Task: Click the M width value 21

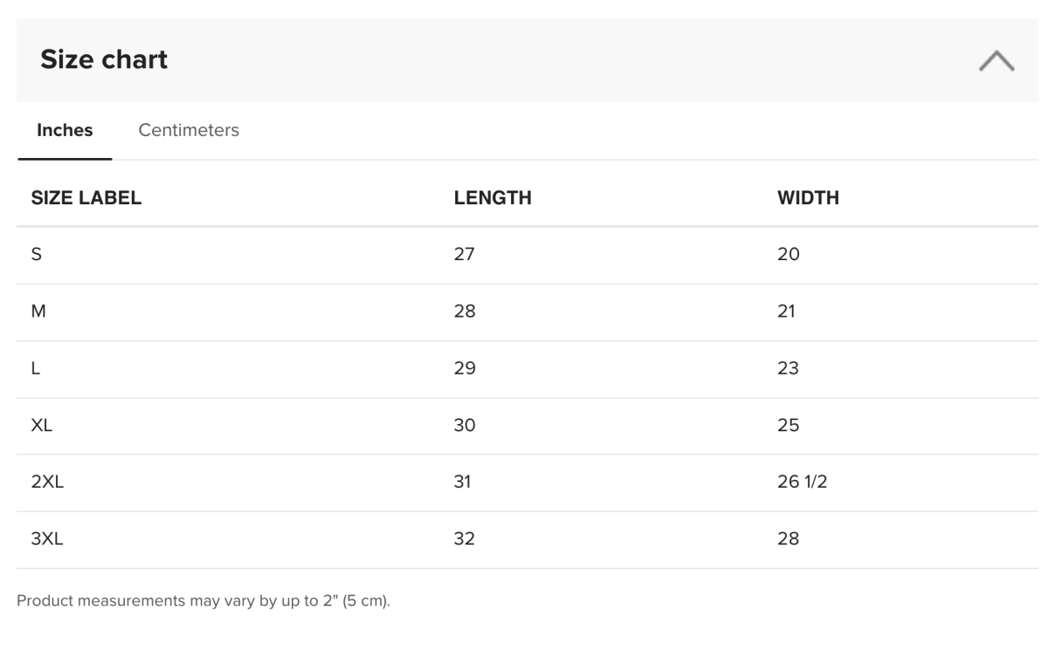Action: tap(786, 312)
